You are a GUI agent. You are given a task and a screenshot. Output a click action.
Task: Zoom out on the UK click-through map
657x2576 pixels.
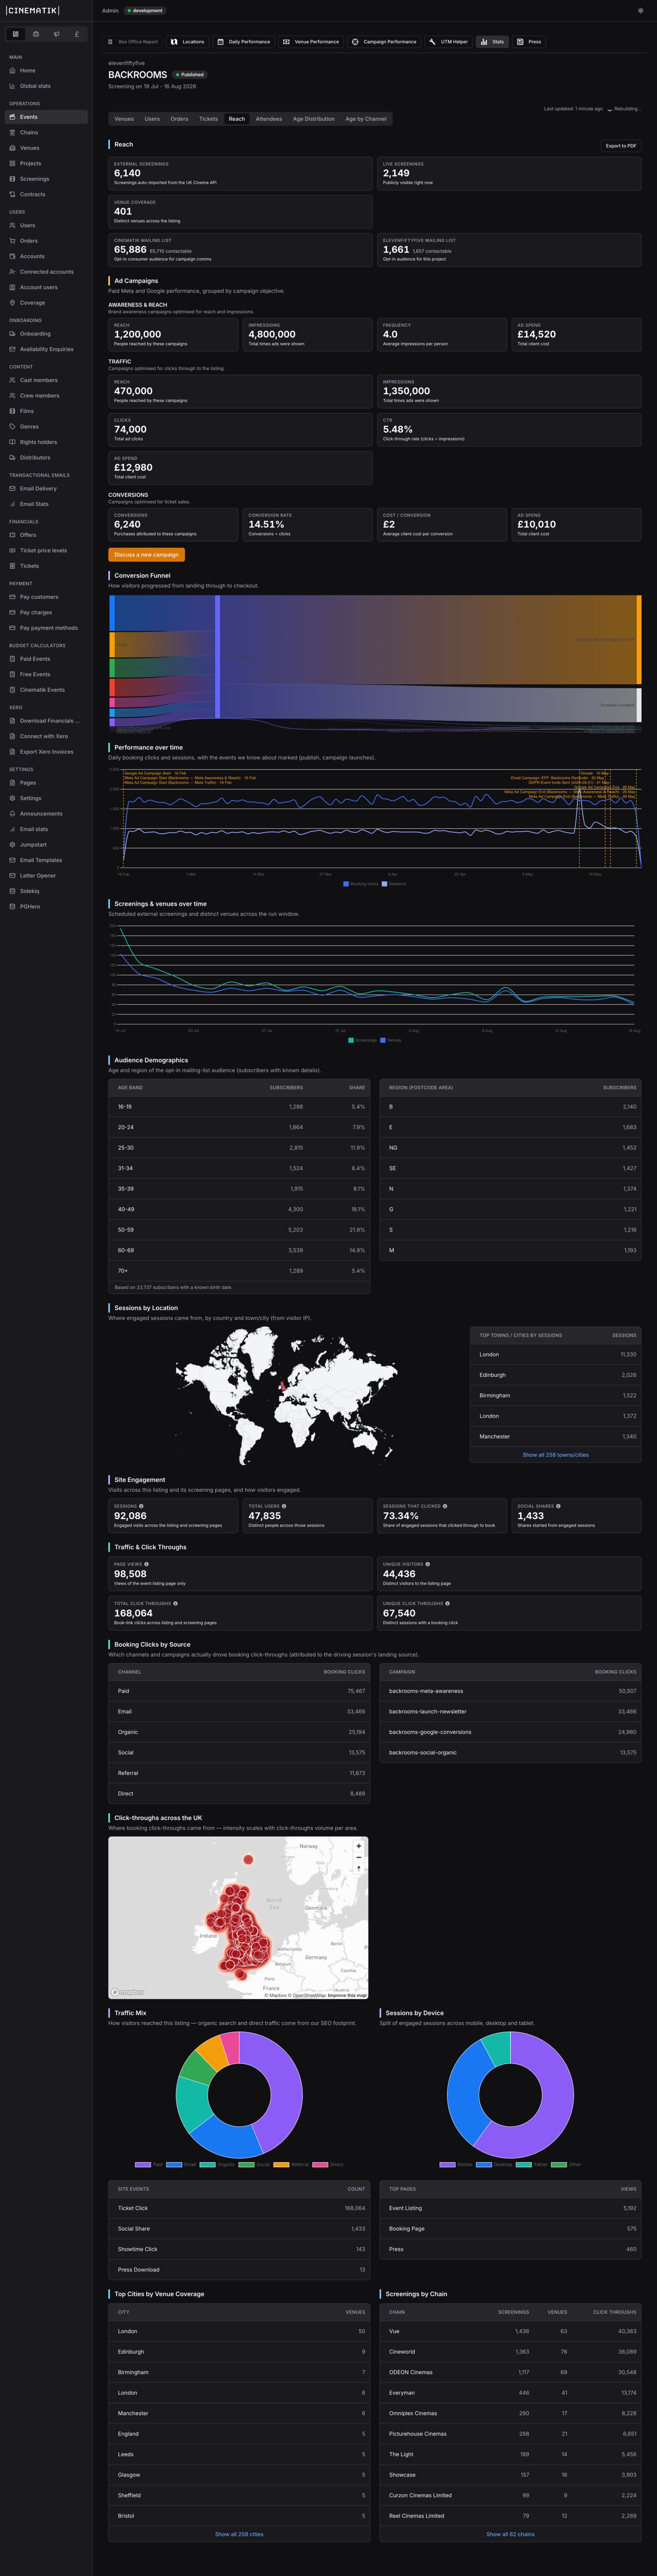point(359,1858)
